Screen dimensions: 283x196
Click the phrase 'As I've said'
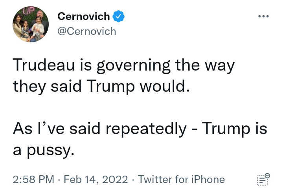(57, 128)
